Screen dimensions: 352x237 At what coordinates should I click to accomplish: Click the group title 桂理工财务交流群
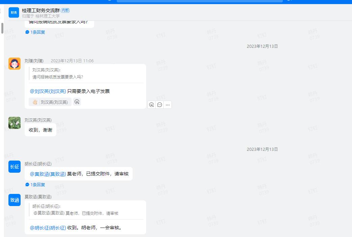(40, 10)
